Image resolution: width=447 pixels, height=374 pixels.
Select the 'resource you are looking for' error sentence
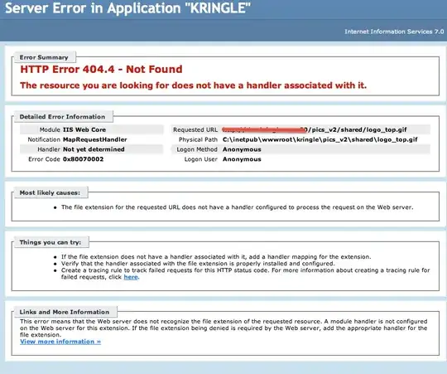[193, 85]
